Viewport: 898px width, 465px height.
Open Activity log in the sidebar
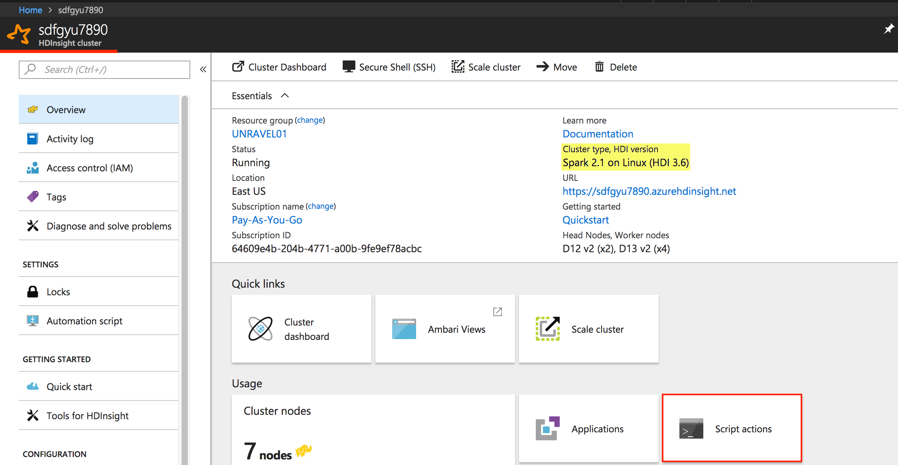tap(99, 139)
